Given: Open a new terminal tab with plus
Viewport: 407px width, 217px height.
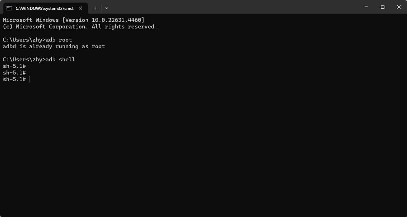Looking at the screenshot, I should (96, 8).
